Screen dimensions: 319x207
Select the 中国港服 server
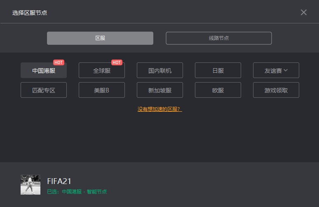pos(44,70)
